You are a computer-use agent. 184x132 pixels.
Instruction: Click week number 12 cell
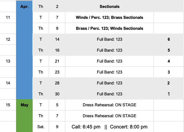coord(8,39)
